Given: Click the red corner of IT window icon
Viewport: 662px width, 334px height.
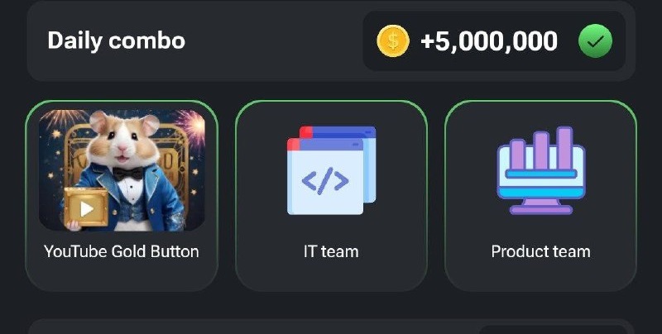Looking at the screenshot, I should click(x=294, y=145).
